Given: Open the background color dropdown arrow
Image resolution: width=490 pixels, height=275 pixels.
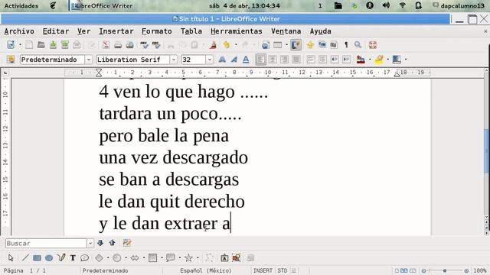Looking at the screenshot, I should pyautogui.click(x=406, y=60).
